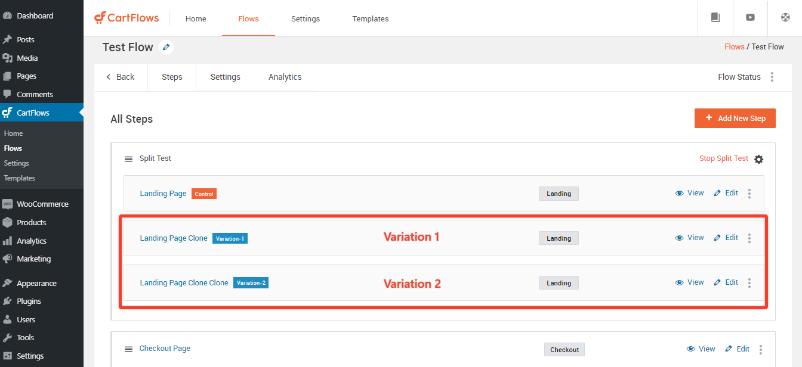Image resolution: width=802 pixels, height=367 pixels.
Task: Click the pencil icon beside Test Flow title
Action: click(166, 47)
